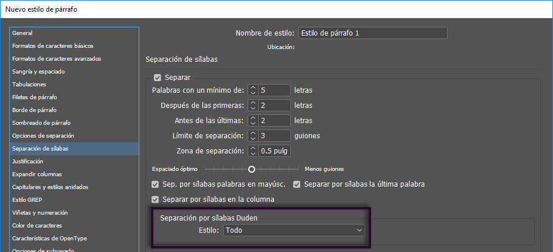Open the Duden Estilo dropdown

294,230
